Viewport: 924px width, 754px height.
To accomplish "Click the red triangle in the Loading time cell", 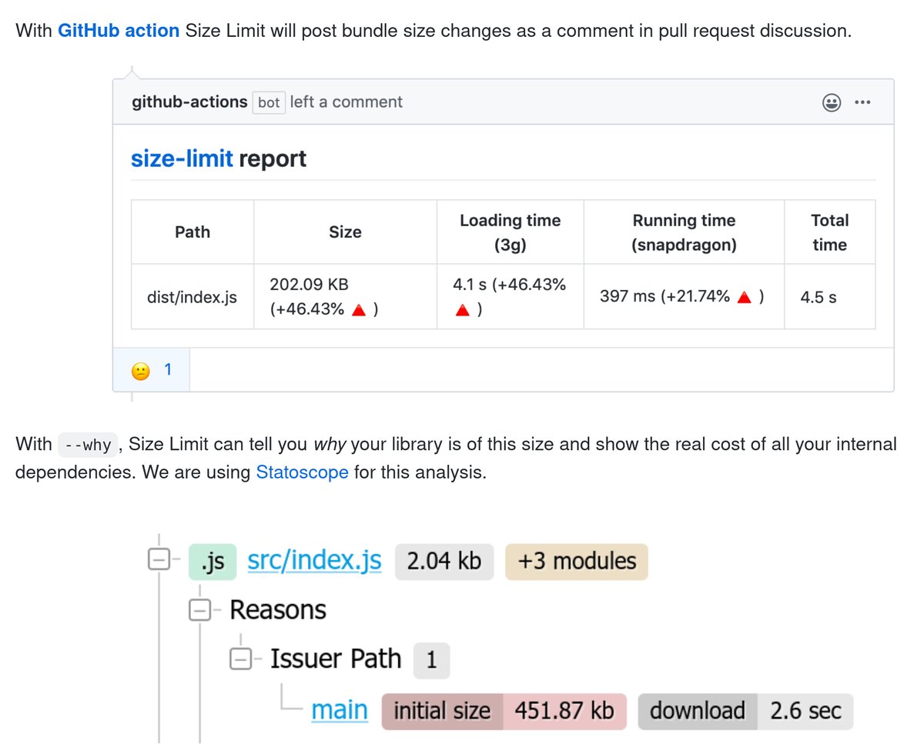I will point(463,311).
